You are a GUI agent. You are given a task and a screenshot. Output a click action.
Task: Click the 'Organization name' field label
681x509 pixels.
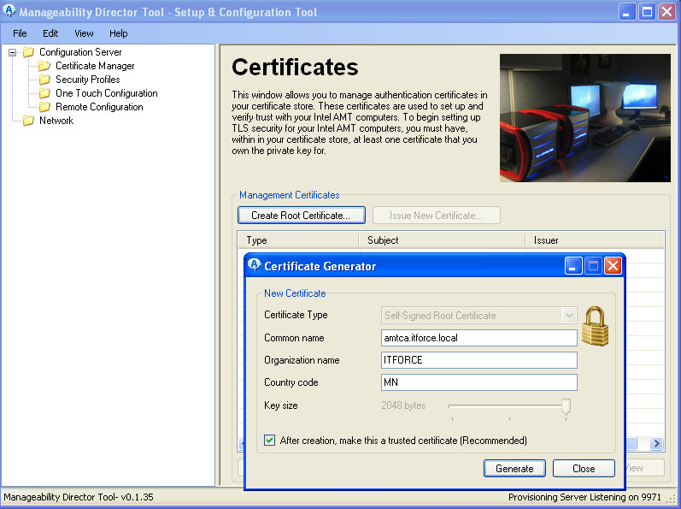pos(302,360)
